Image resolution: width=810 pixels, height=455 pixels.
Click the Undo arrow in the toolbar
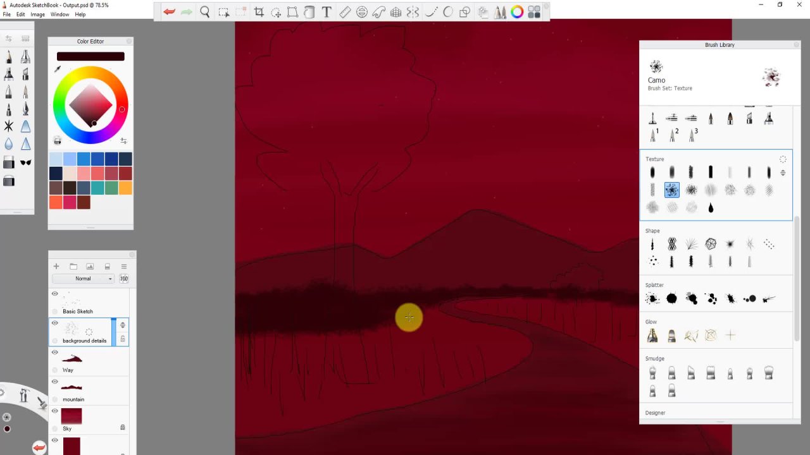coord(169,11)
